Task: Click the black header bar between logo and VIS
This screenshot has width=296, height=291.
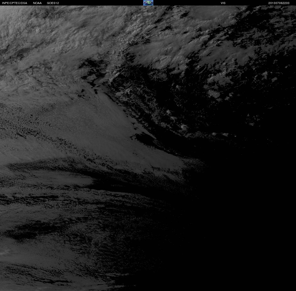Action: (187, 3)
